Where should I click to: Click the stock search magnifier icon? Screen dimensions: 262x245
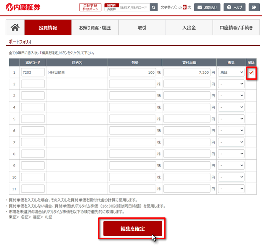tap(154, 7)
